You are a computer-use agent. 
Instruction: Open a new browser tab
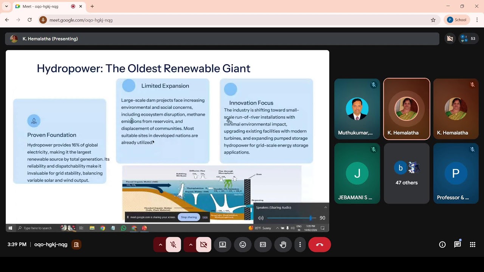point(92,6)
